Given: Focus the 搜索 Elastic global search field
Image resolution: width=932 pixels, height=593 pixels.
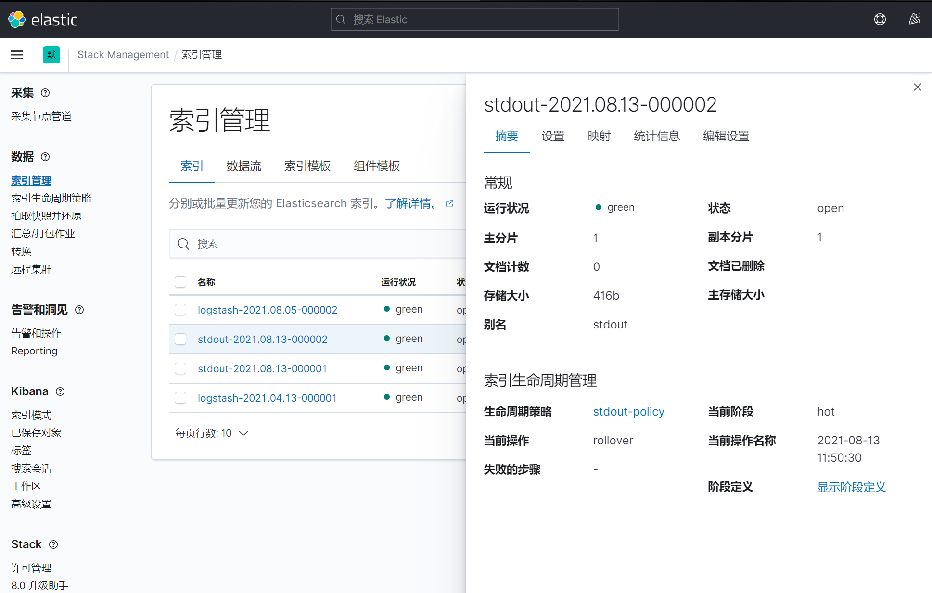Looking at the screenshot, I should pos(474,19).
